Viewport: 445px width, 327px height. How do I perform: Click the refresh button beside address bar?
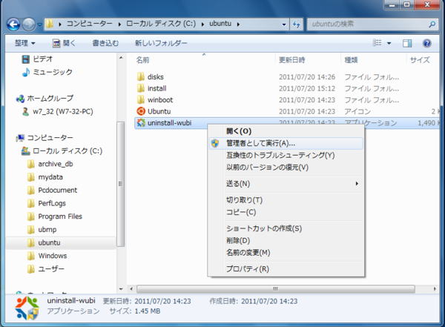tap(296, 24)
